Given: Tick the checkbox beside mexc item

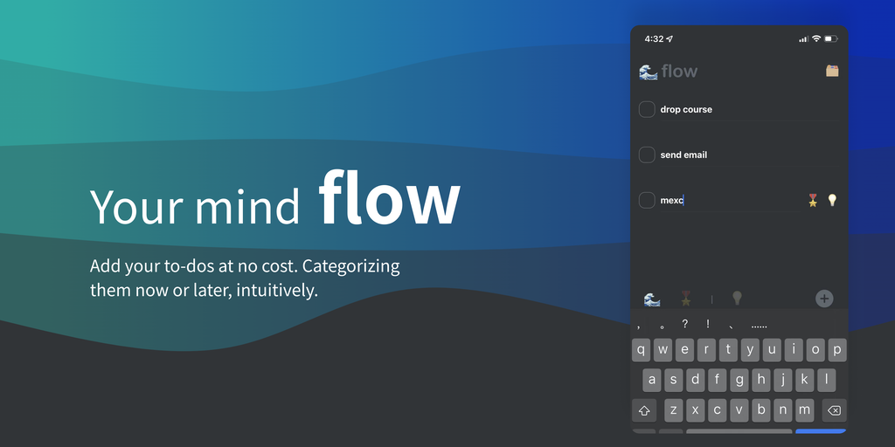Looking at the screenshot, I should coord(647,200).
